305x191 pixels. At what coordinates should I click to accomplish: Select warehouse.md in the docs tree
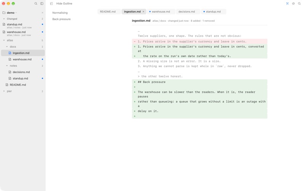[23, 59]
